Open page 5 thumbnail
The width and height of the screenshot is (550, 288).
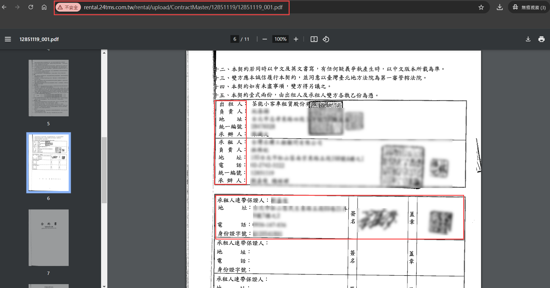[x=48, y=88]
